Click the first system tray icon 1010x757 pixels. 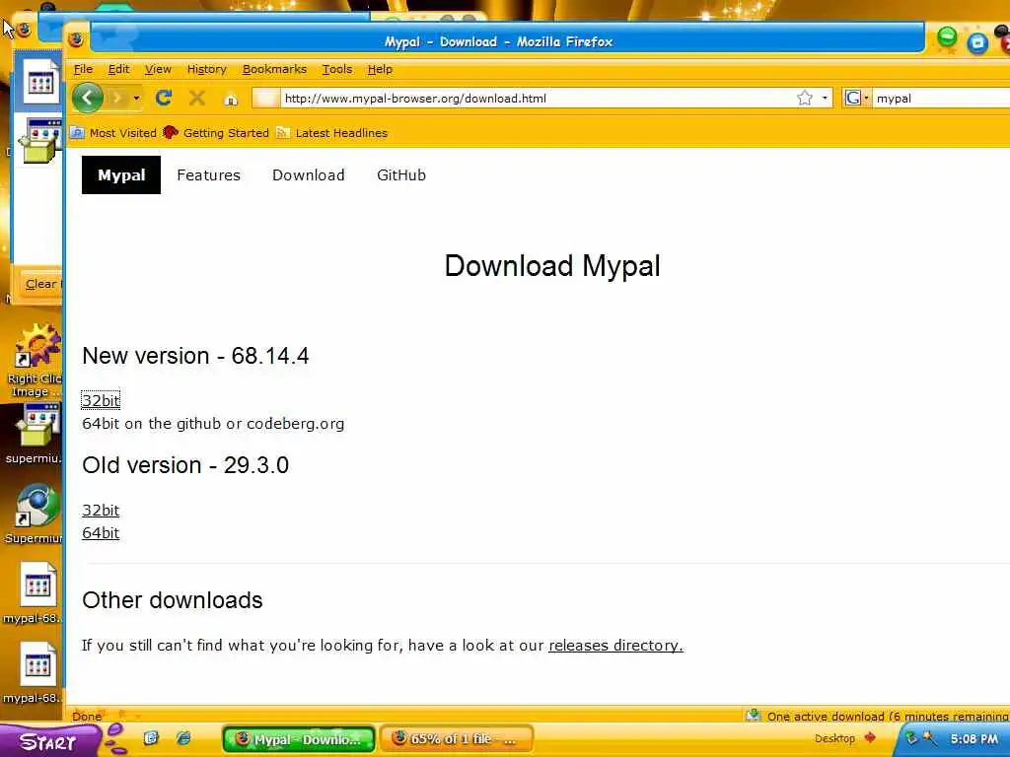pos(910,738)
